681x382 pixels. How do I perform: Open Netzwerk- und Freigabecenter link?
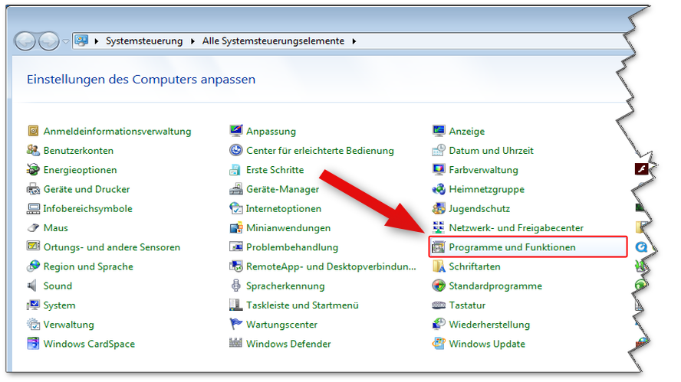[x=516, y=227]
